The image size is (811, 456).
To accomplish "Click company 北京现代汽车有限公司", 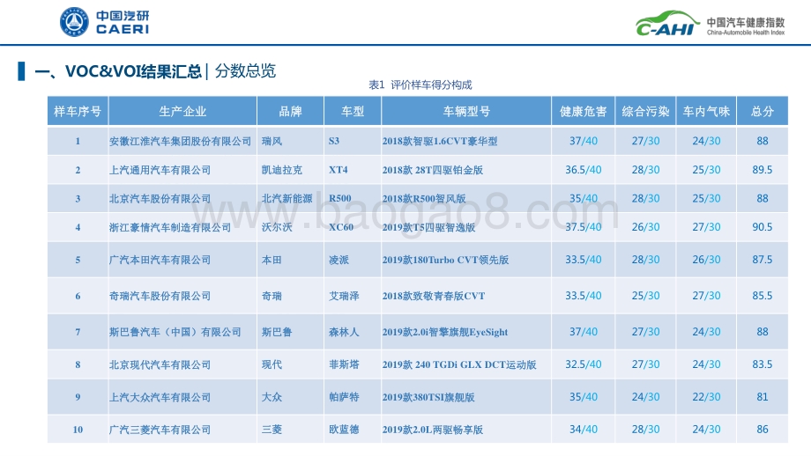I will 160,364.
